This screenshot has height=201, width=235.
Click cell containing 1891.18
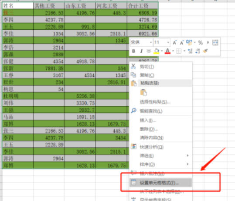click(80, 117)
